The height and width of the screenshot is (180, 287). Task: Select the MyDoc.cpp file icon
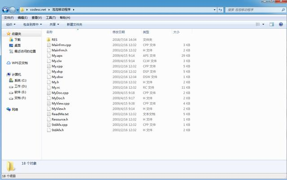[x=48, y=93]
